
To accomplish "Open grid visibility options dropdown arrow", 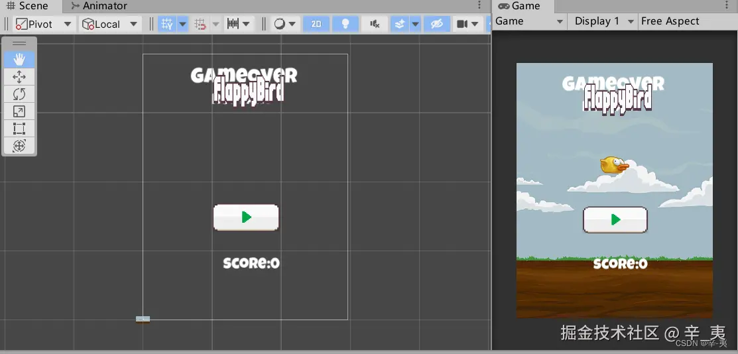I will pos(182,24).
